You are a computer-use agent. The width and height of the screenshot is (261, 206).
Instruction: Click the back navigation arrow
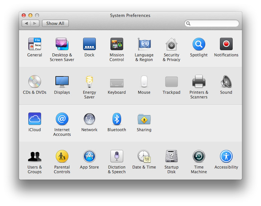(26, 23)
